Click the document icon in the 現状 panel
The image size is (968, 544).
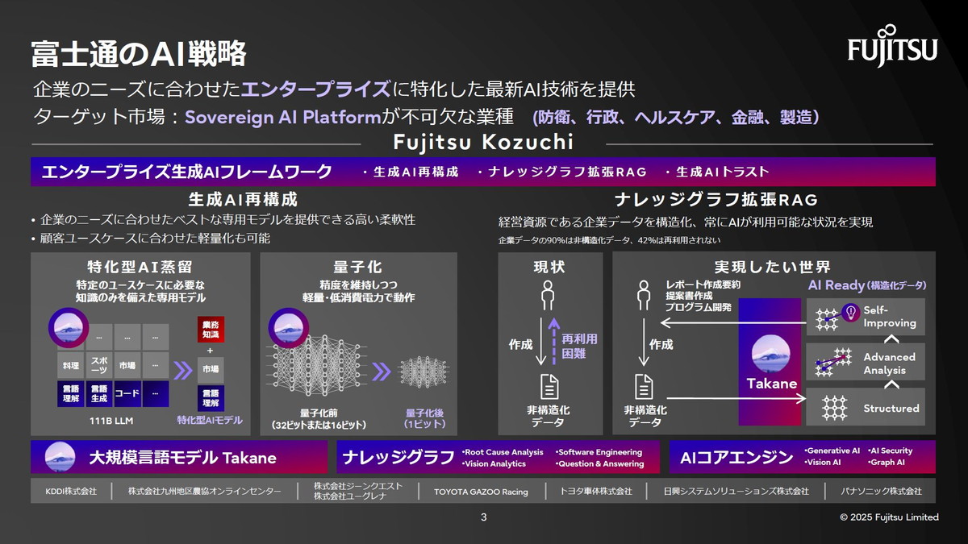coord(549,387)
